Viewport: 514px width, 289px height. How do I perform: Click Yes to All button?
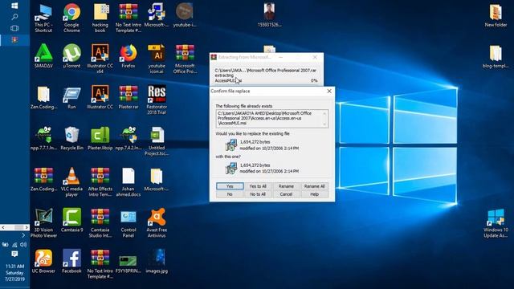(258, 186)
